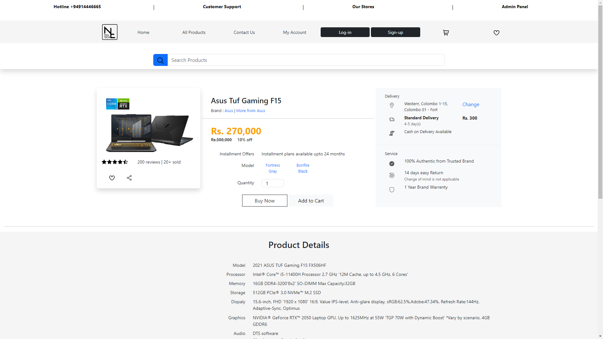Add product to wishlist via heart icon
The width and height of the screenshot is (603, 339).
(112, 178)
